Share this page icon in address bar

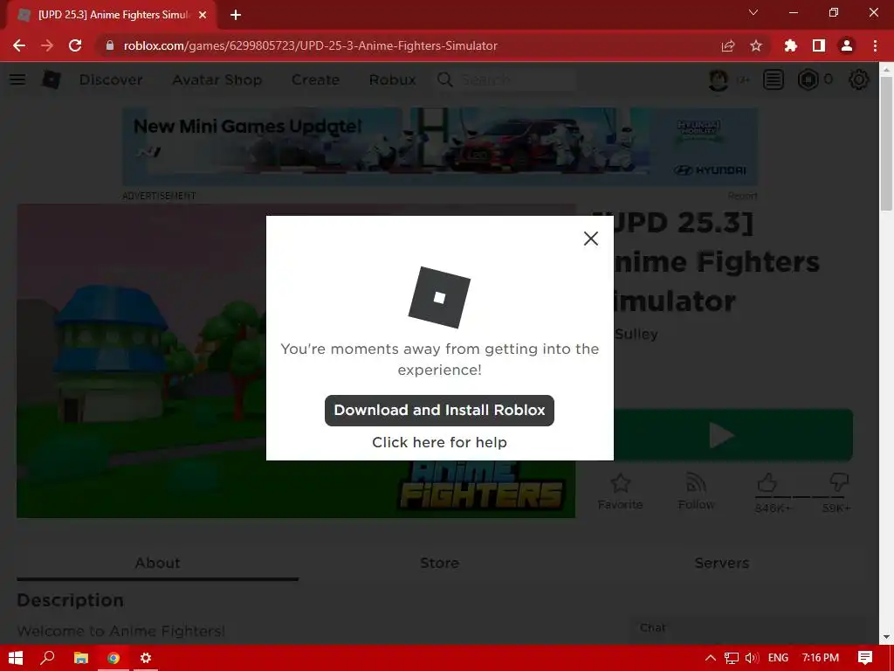tap(728, 45)
